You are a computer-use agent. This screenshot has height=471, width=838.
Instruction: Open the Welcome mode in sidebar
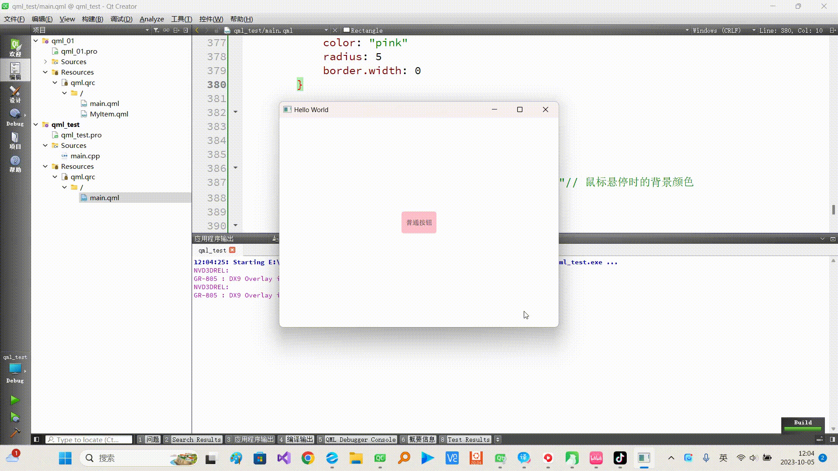tap(15, 48)
